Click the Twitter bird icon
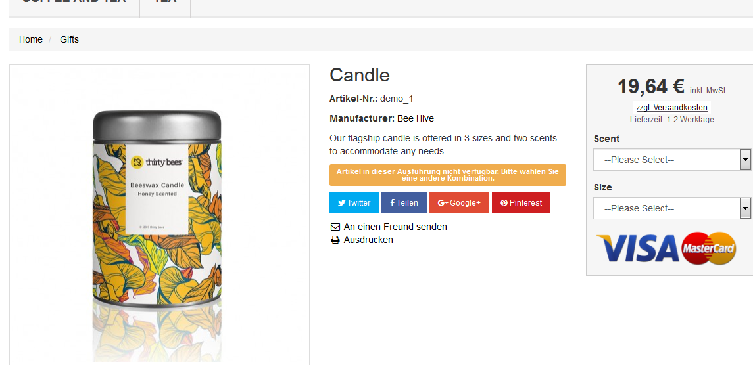Screen dimensions: 753x377 (342, 203)
